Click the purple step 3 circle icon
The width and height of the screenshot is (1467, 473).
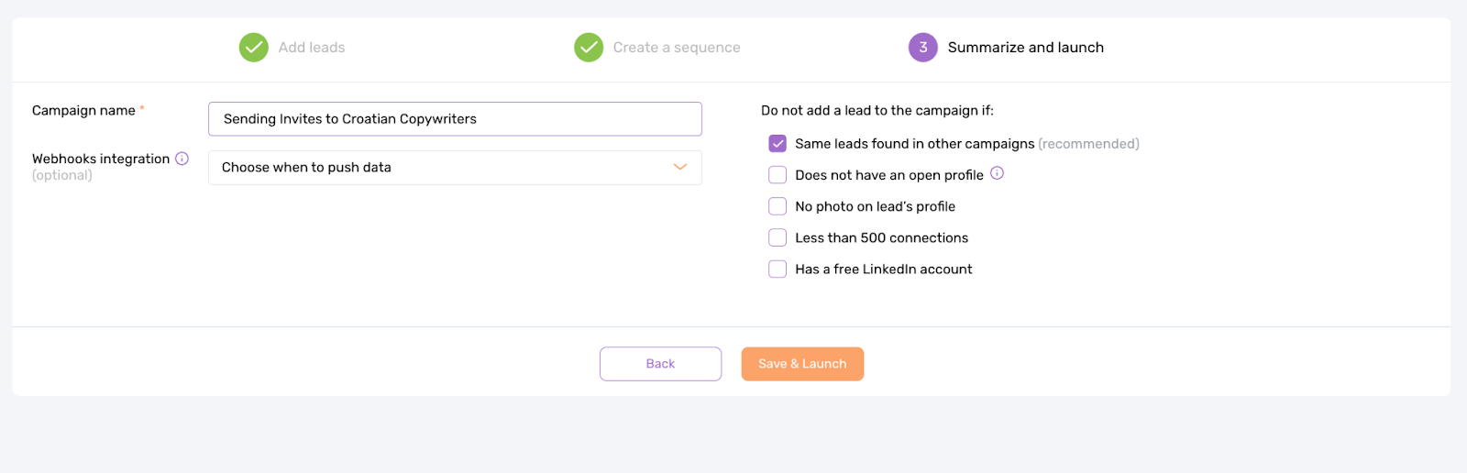pyautogui.click(x=923, y=48)
